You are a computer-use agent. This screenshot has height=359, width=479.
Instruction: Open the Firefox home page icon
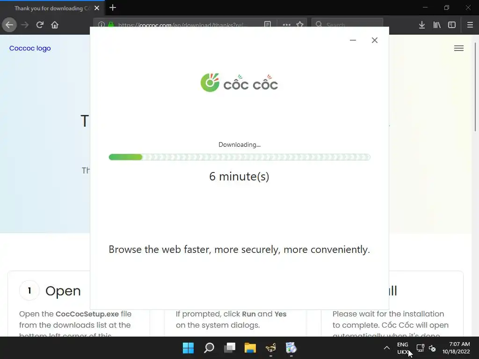pyautogui.click(x=55, y=25)
